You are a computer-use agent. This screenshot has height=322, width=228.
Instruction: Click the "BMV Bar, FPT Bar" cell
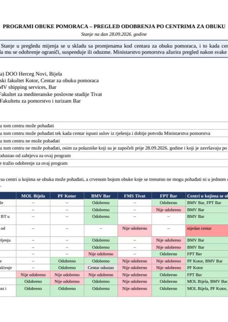(x=207, y=203)
